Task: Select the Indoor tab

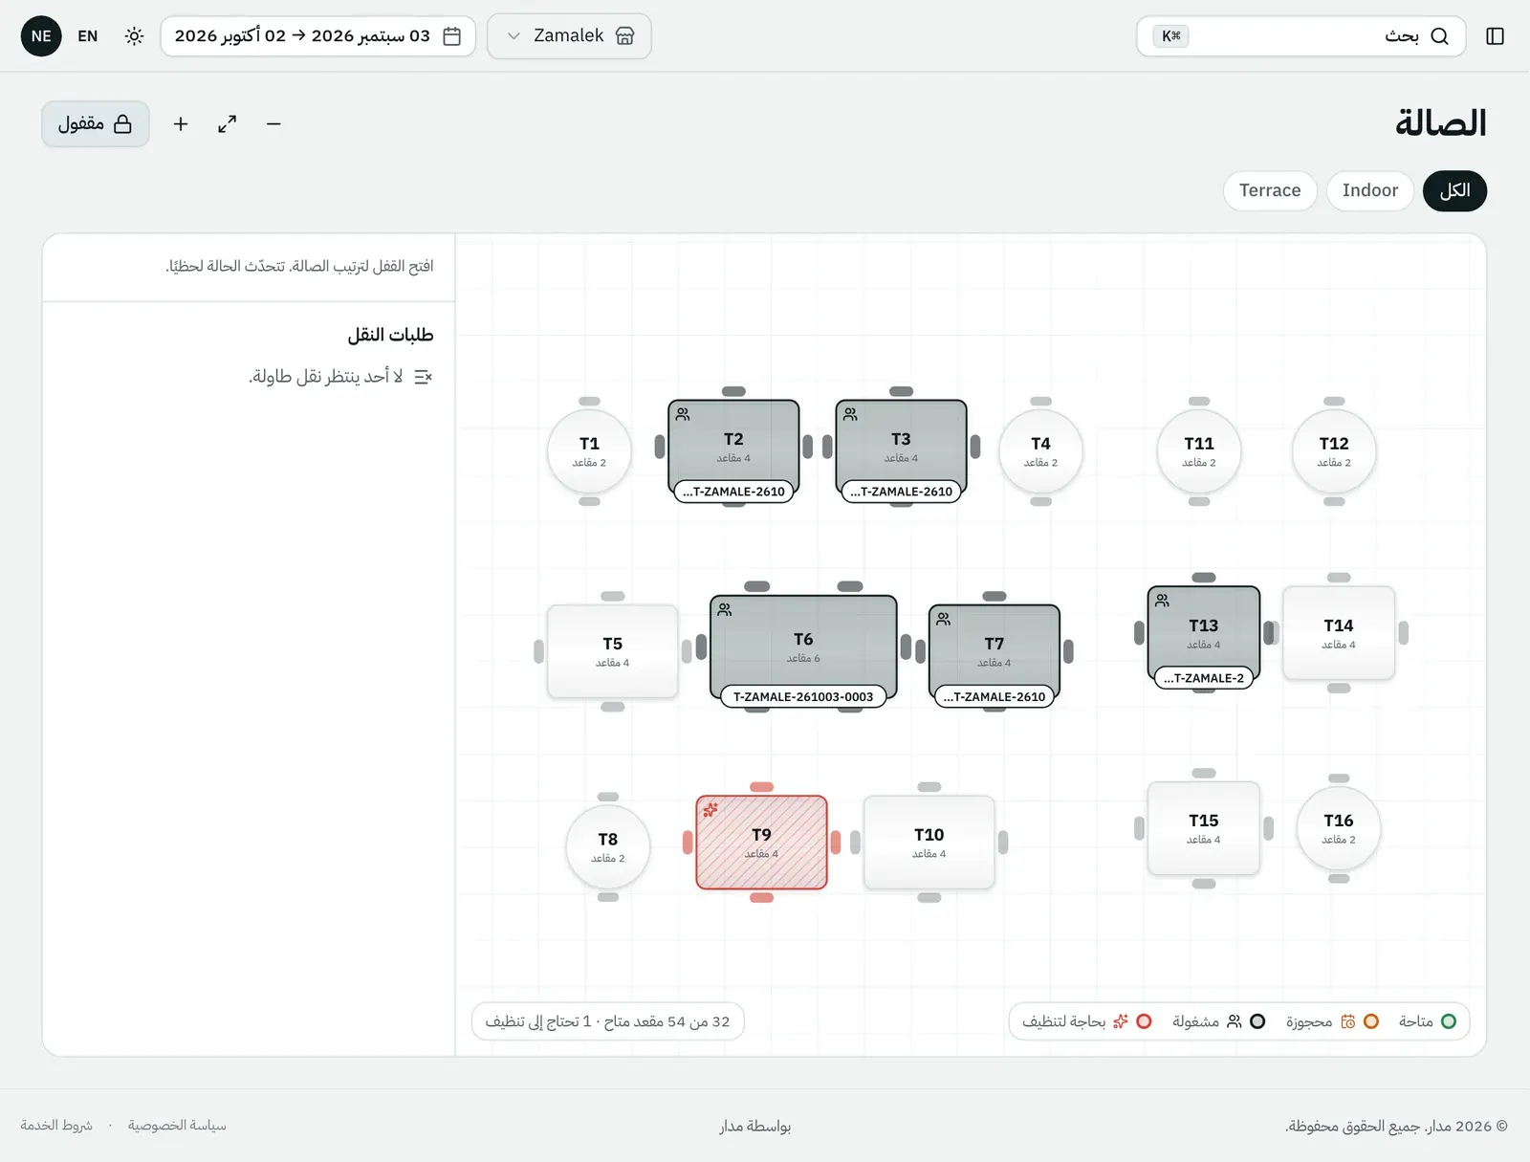Action: click(1370, 190)
